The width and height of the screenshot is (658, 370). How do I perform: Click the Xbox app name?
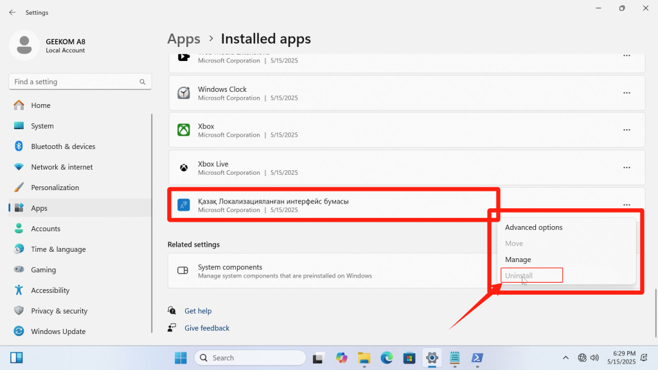coord(206,127)
